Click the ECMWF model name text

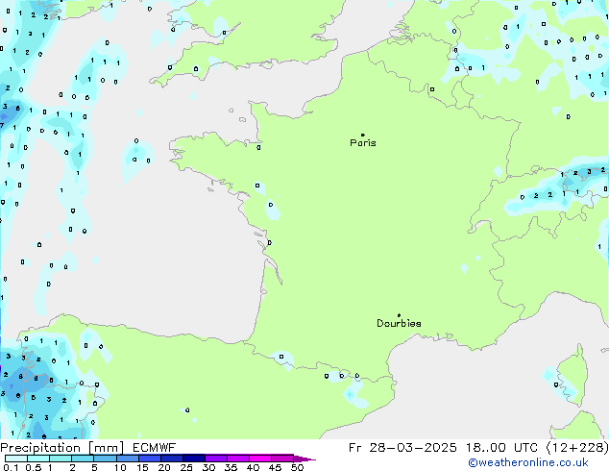click(155, 448)
